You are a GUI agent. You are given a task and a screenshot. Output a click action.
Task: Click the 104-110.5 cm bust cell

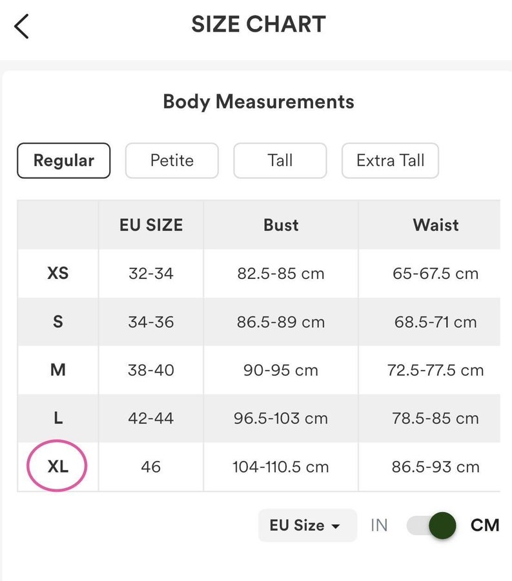pos(281,467)
